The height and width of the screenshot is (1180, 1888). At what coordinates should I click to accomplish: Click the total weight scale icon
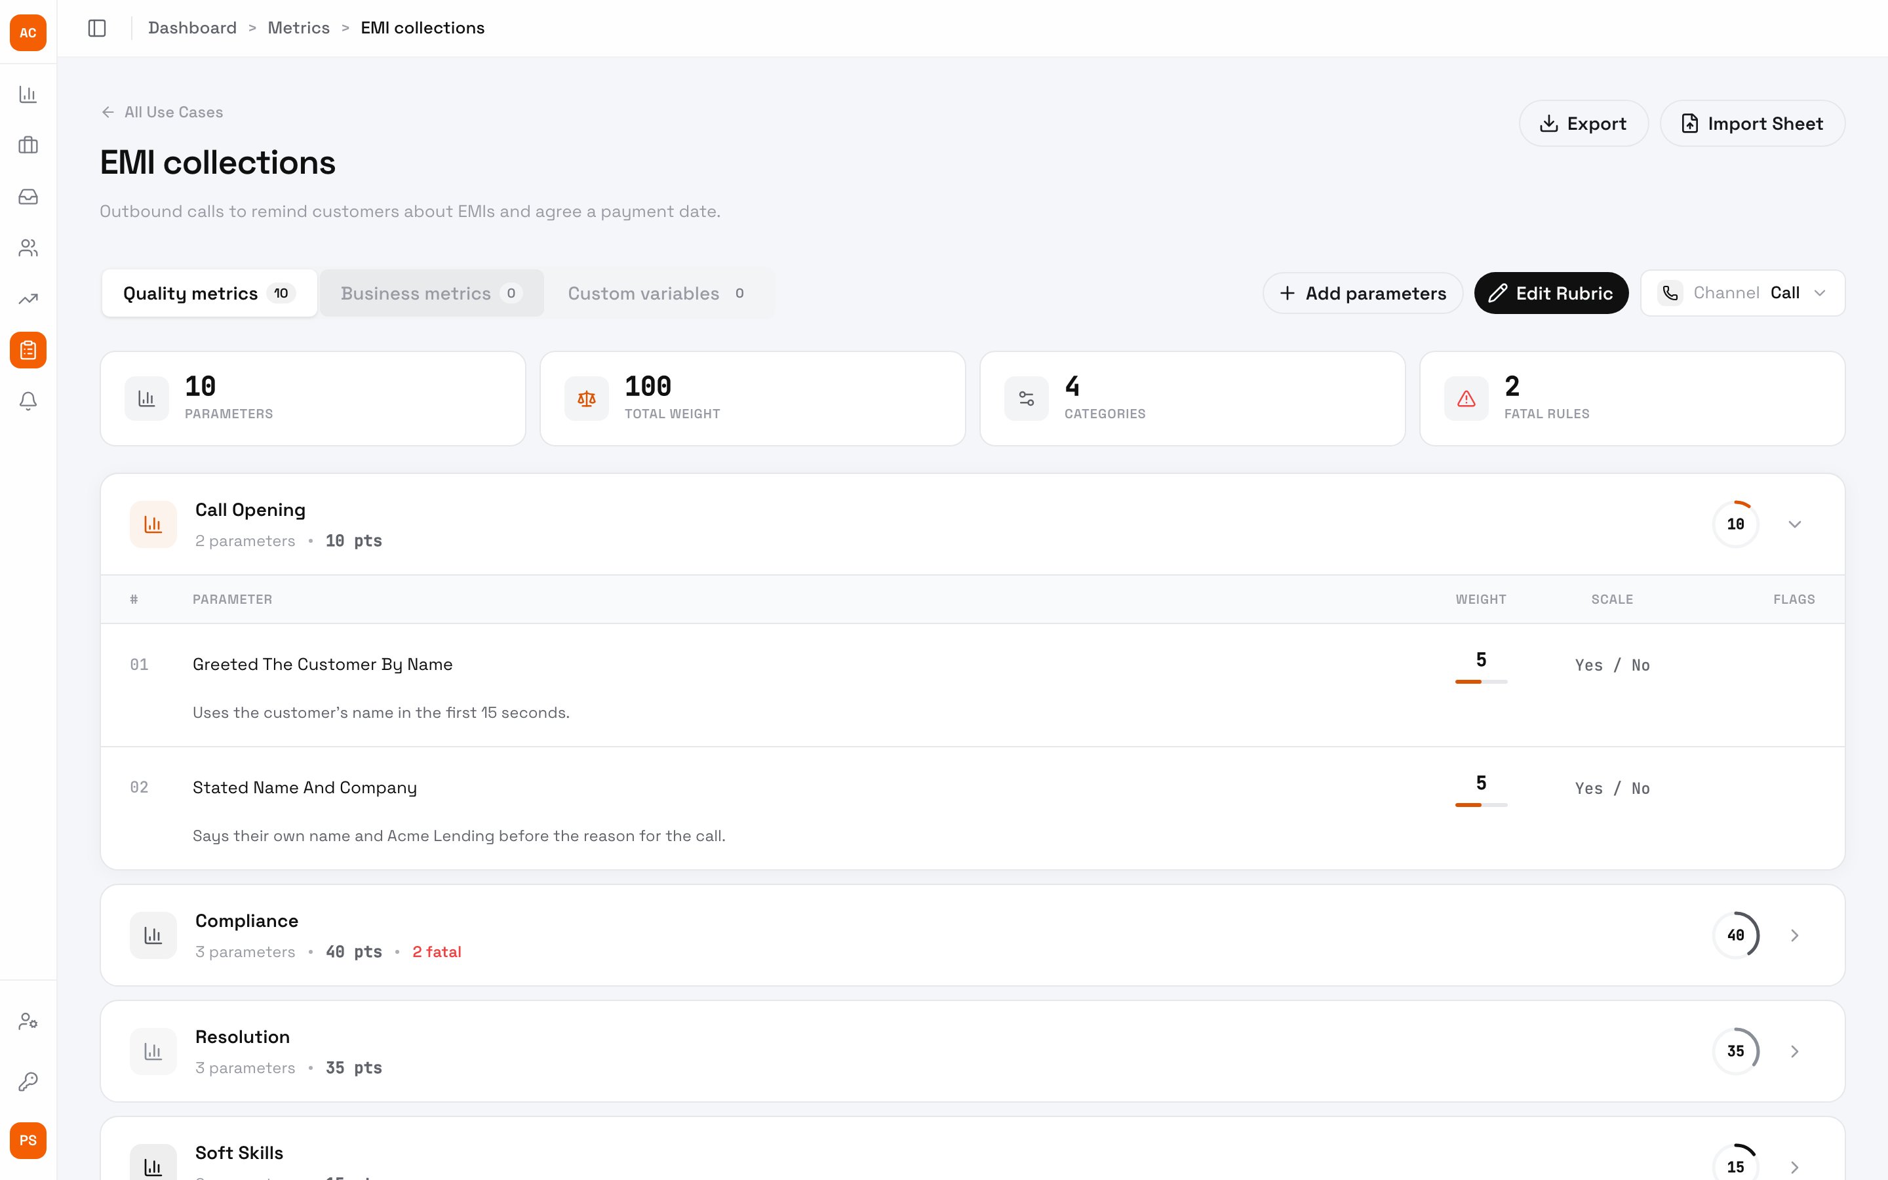coord(587,399)
